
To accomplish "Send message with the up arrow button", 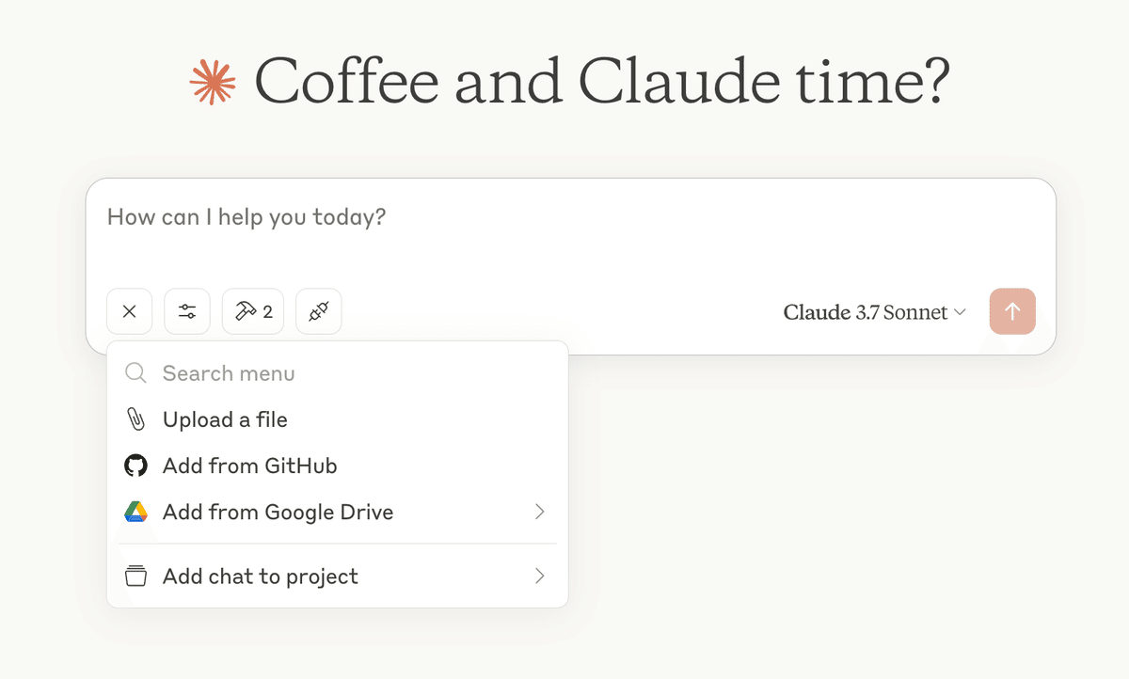I will 1012,311.
